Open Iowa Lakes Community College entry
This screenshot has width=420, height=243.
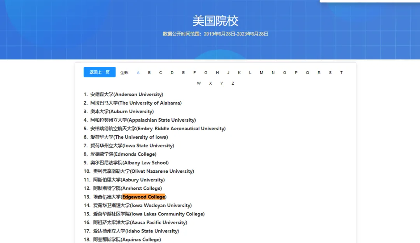pos(149,214)
